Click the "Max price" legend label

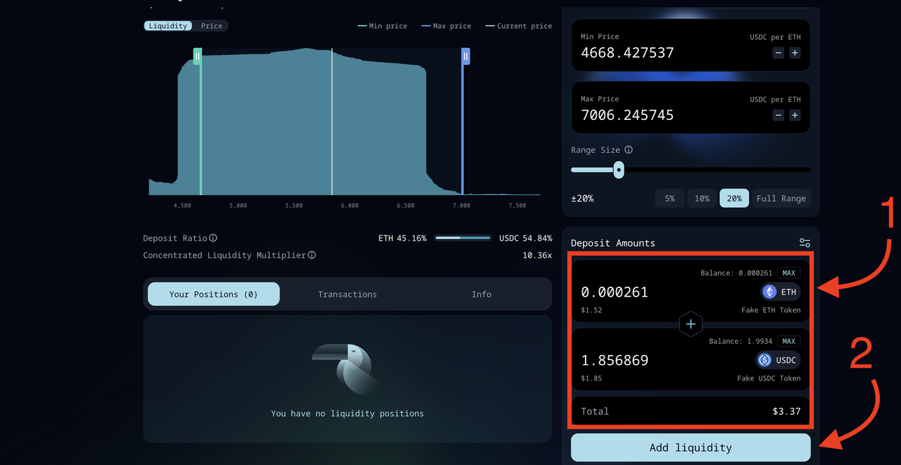452,26
